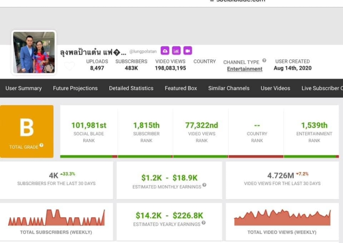Click the channel name title
Screen dimensions: 343x243
(x=93, y=52)
